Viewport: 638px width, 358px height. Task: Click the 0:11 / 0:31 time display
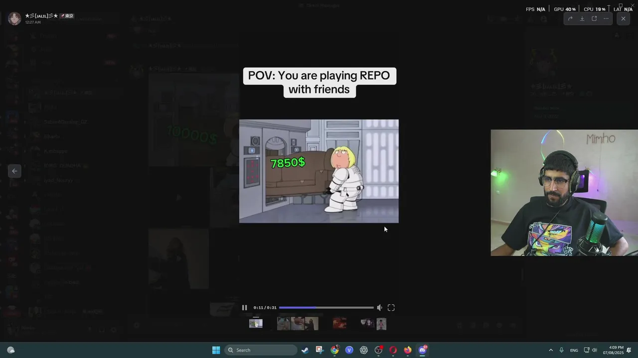click(x=265, y=308)
